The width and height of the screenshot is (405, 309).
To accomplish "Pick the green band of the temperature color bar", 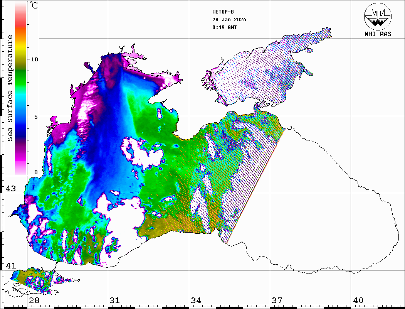I will 21,71.
